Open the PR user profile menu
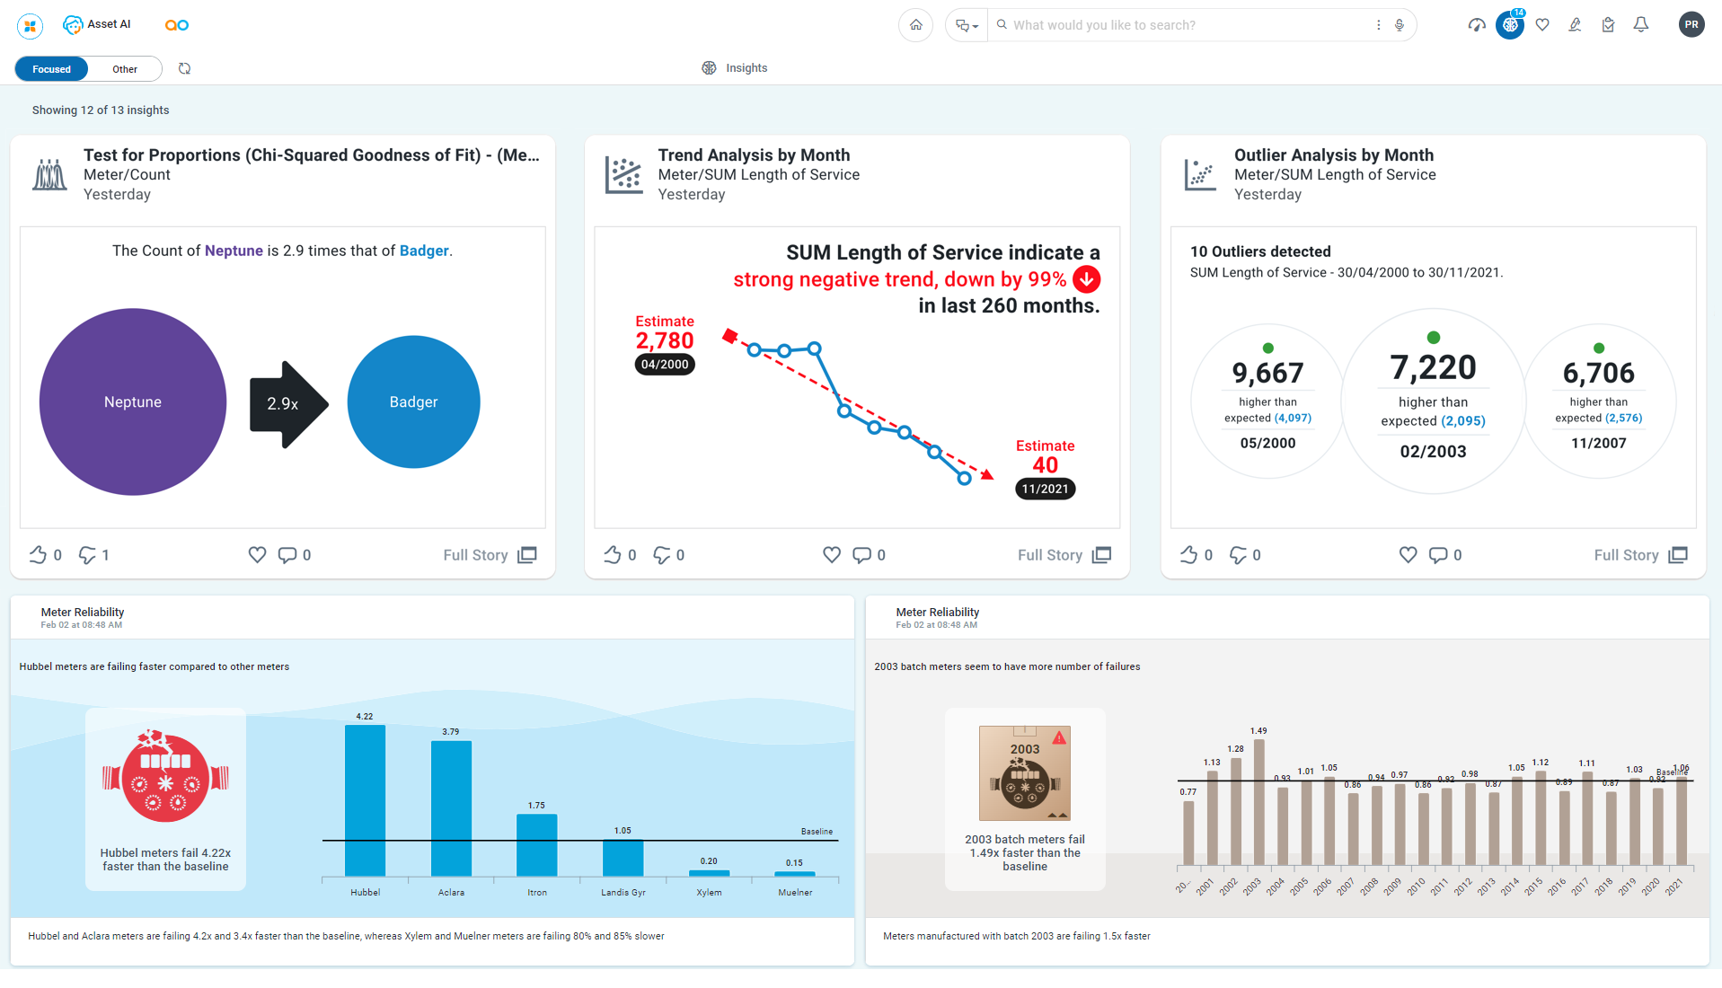1722x988 pixels. point(1691,25)
